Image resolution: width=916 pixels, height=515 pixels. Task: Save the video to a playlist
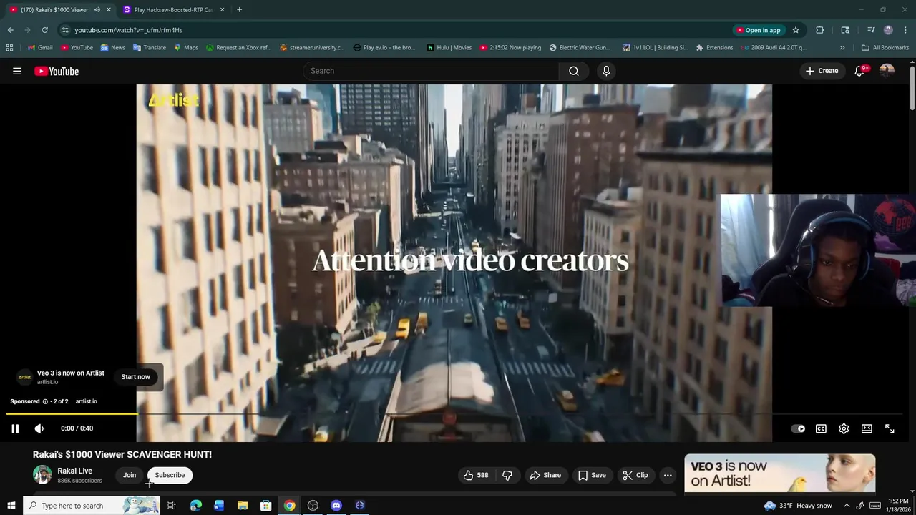coord(592,475)
